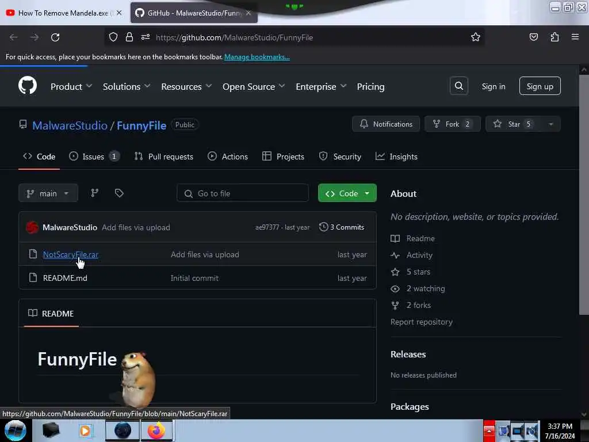This screenshot has height=442, width=589.
Task: Open the MalwareStudio owner link
Action: [x=70, y=125]
